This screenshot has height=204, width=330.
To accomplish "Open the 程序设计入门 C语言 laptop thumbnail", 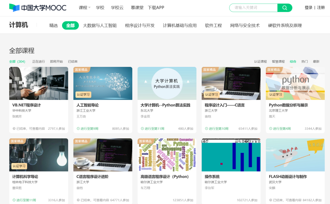I will tap(231, 83).
